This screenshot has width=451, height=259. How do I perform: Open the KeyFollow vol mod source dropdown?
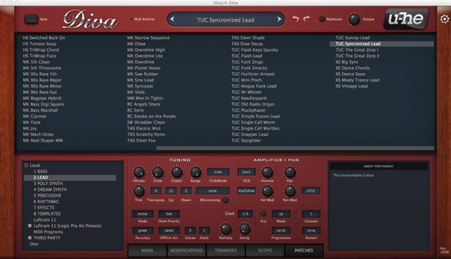246,191
